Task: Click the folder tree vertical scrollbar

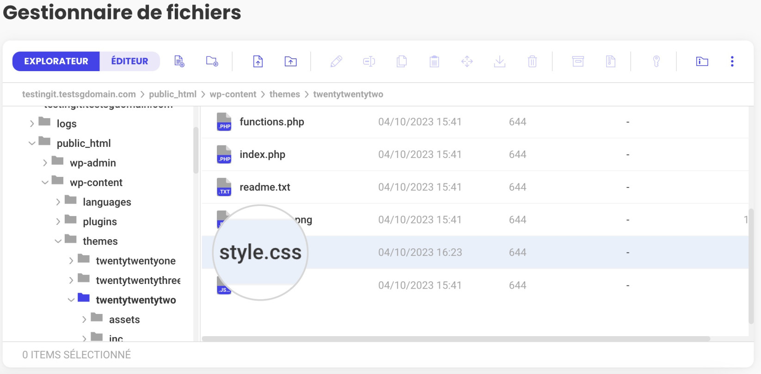Action: [196, 150]
